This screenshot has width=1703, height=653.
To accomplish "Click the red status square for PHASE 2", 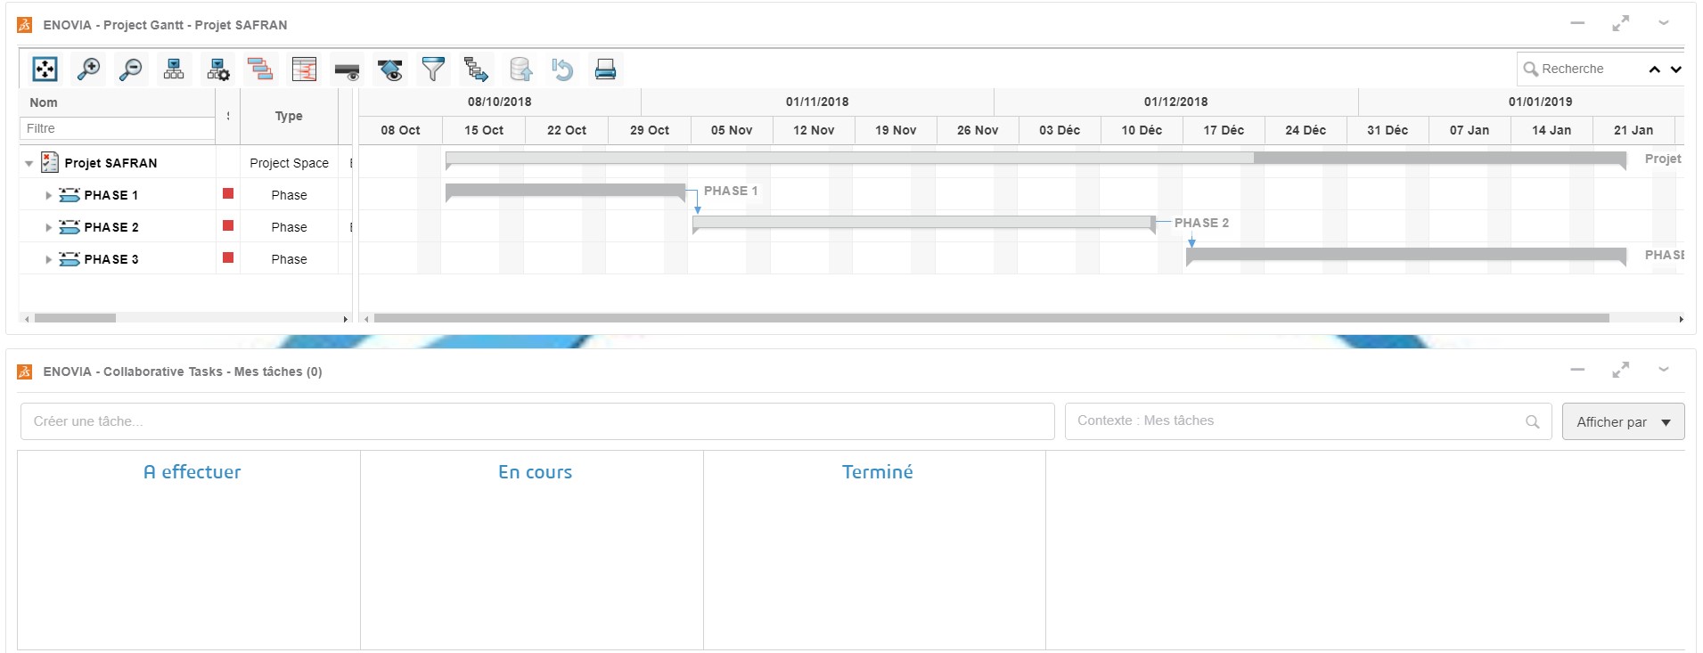I will coord(228,225).
